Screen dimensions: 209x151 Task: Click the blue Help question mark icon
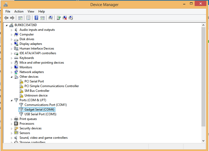click(x=36, y=18)
